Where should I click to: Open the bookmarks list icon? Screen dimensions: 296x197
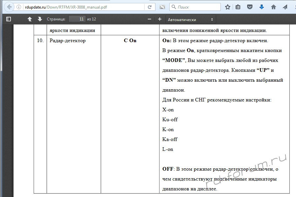click(x=238, y=7)
